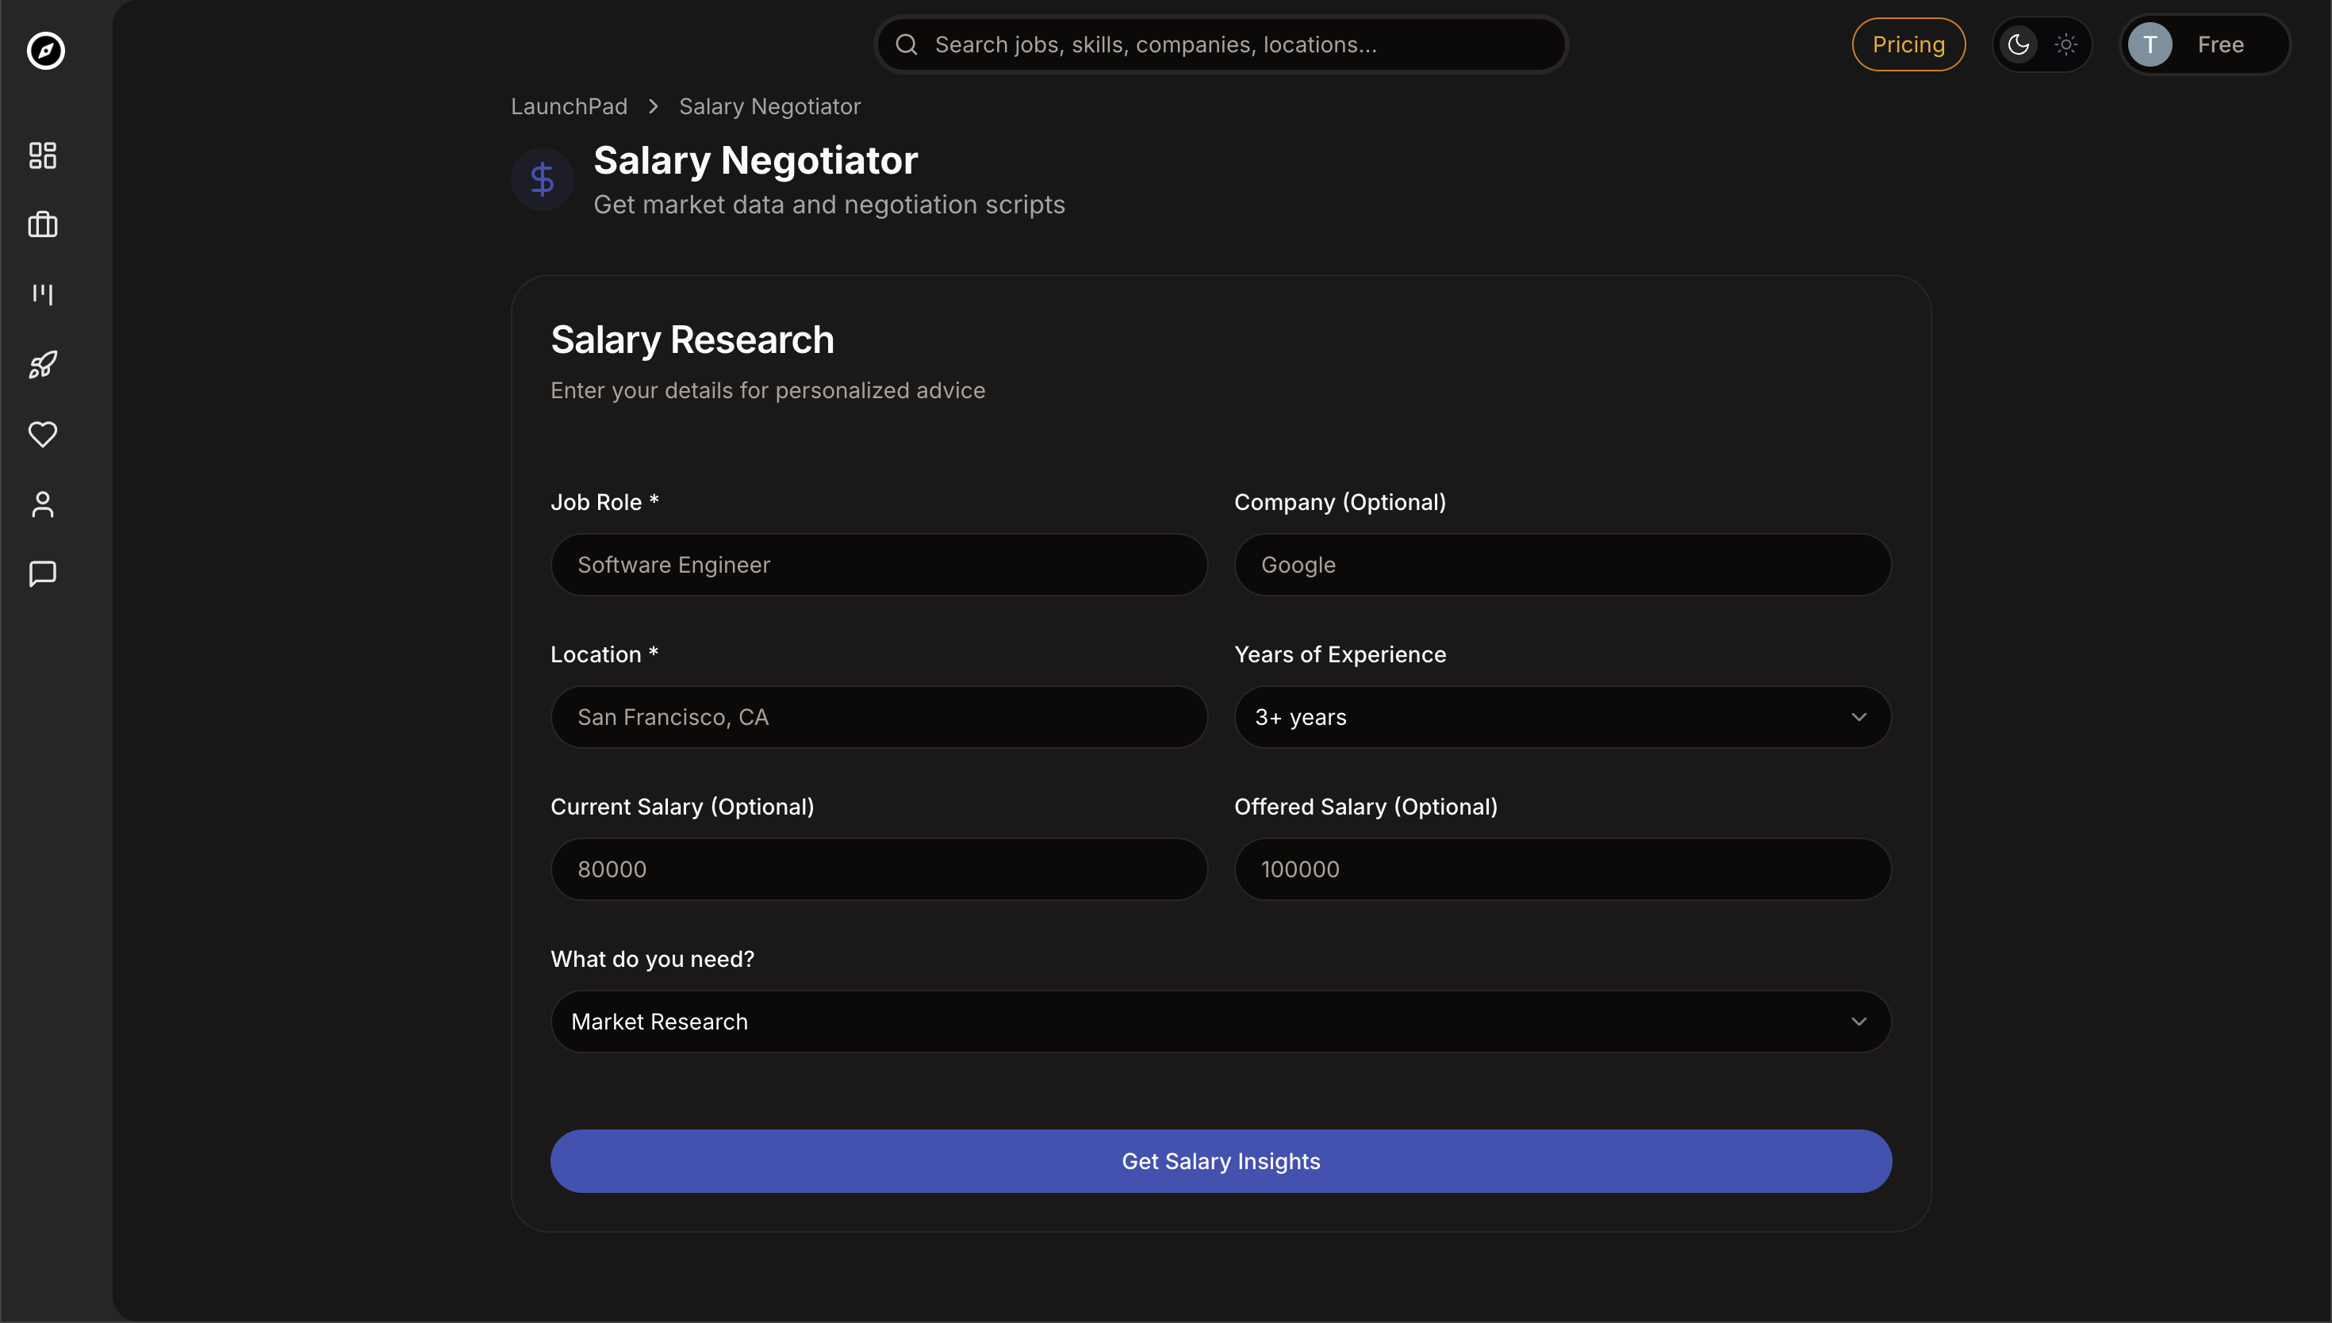Open LaunchPad via the rocket icon
Image resolution: width=2332 pixels, height=1323 pixels.
tap(42, 364)
